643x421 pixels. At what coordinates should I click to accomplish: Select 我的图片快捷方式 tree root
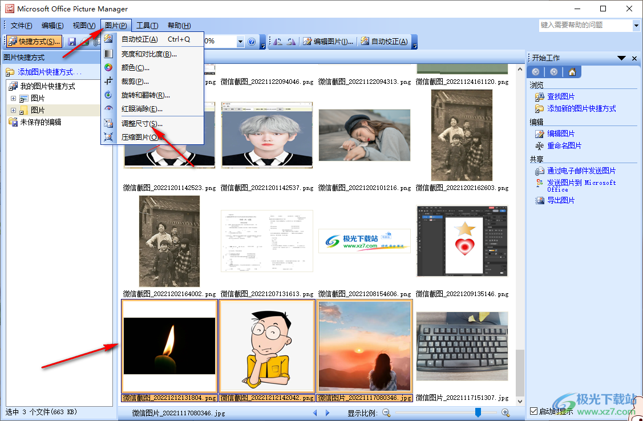47,86
